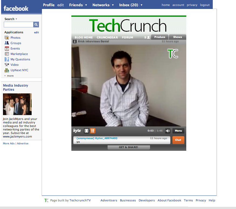Open the Help footer link

pyautogui.click(x=212, y=200)
